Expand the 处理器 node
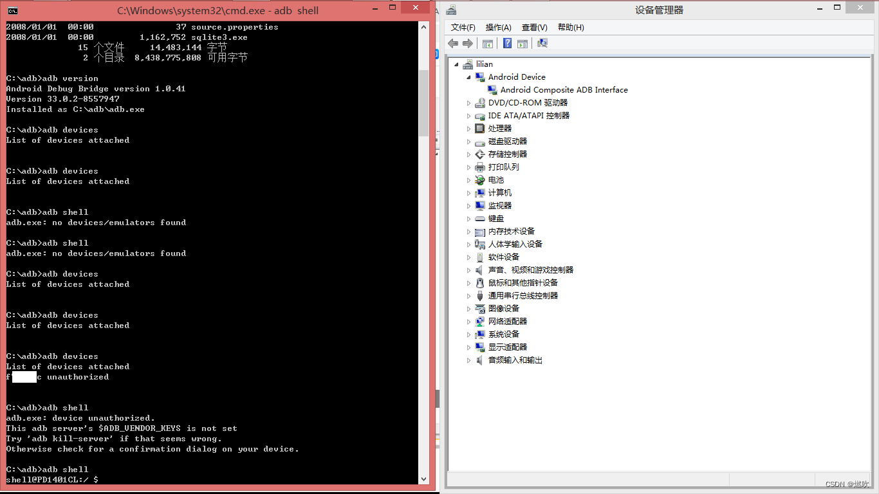Image resolution: width=879 pixels, height=494 pixels. tap(469, 129)
